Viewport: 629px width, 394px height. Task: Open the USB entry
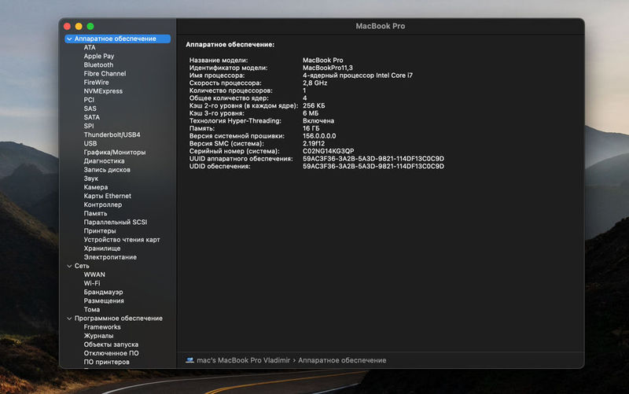coord(90,144)
